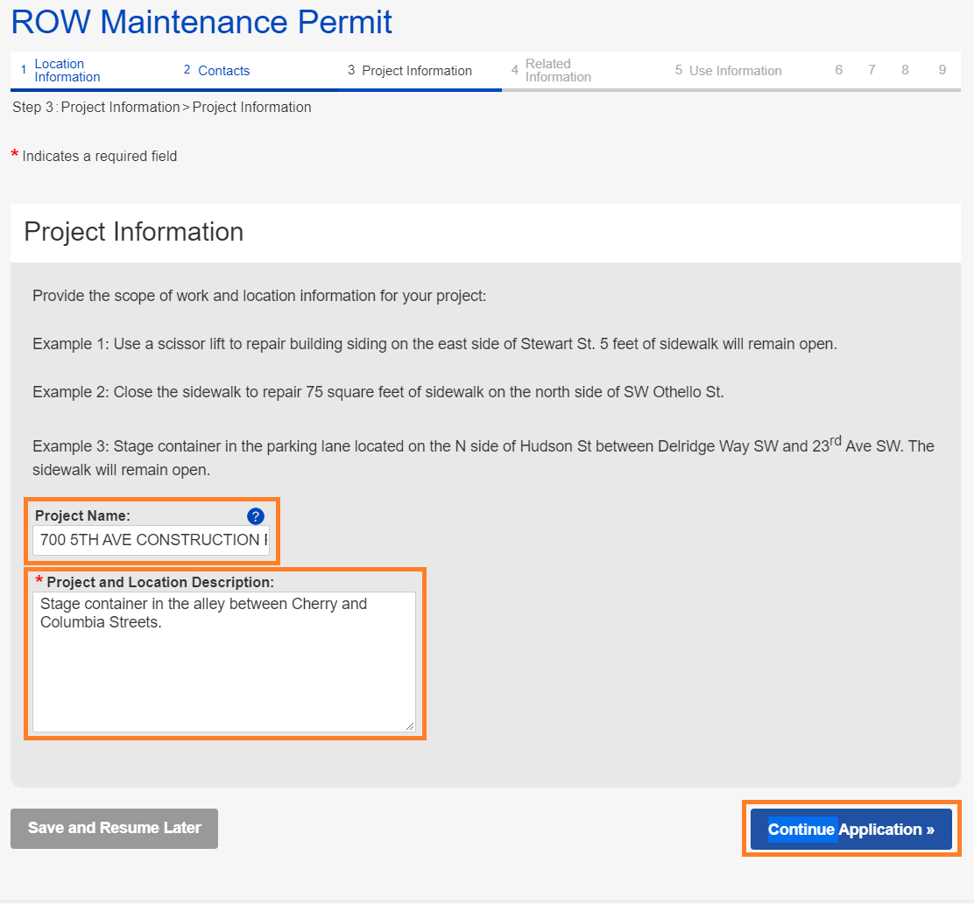Click into the Project Name text field
Screen dimensions: 974x904
tap(151, 541)
